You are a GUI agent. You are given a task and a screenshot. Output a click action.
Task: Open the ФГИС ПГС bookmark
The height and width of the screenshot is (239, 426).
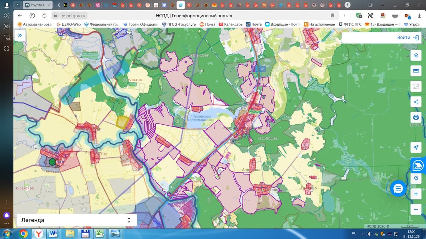pyautogui.click(x=350, y=24)
